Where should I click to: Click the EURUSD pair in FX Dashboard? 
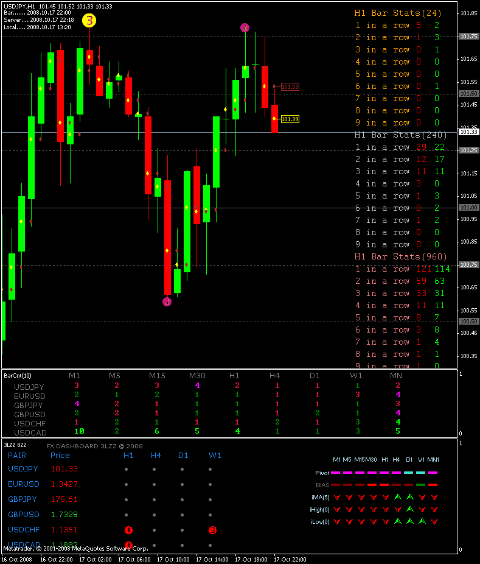pos(24,484)
